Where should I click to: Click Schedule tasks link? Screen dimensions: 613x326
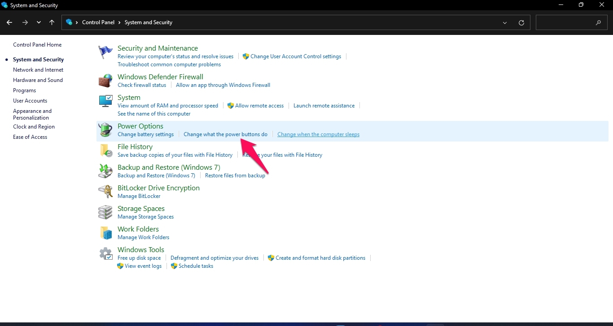click(x=196, y=266)
